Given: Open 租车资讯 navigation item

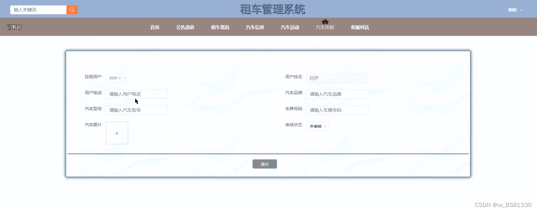Looking at the screenshot, I should [220, 27].
